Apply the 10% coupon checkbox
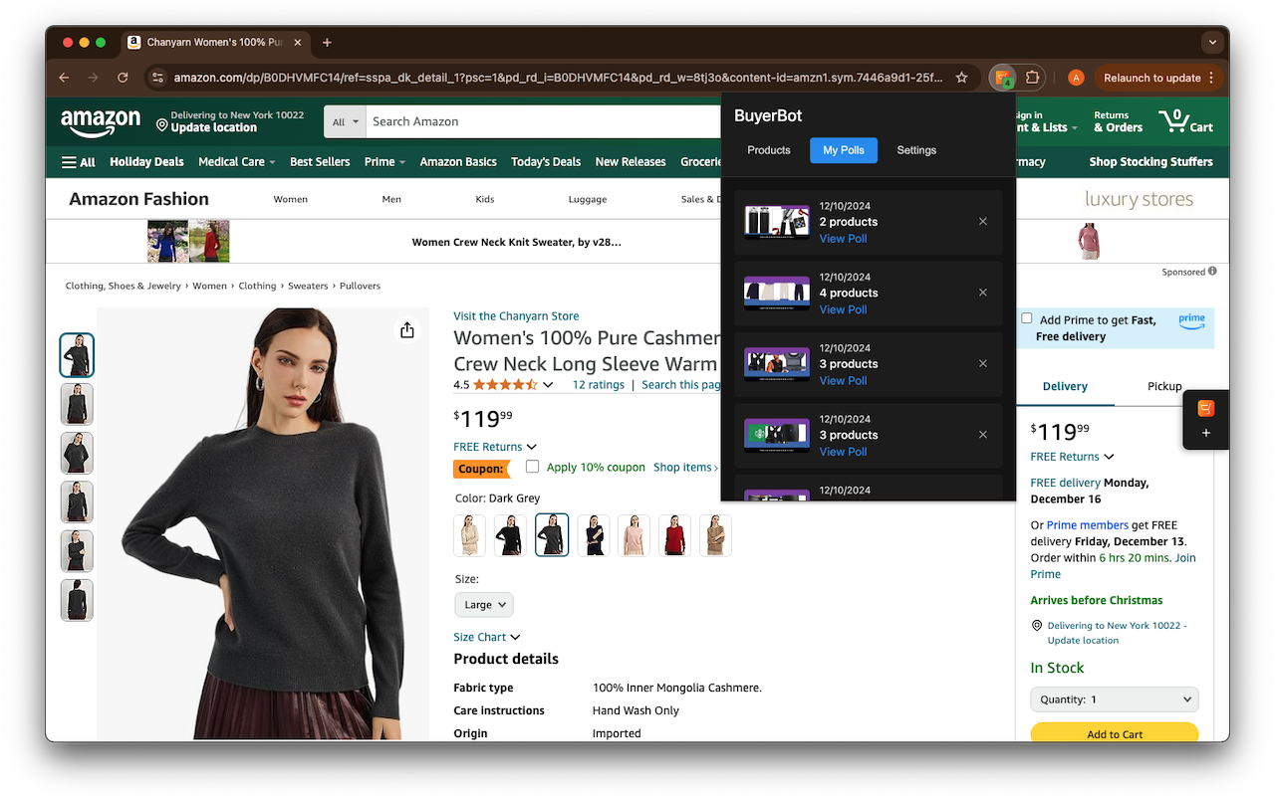This screenshot has height=796, width=1275. point(533,467)
